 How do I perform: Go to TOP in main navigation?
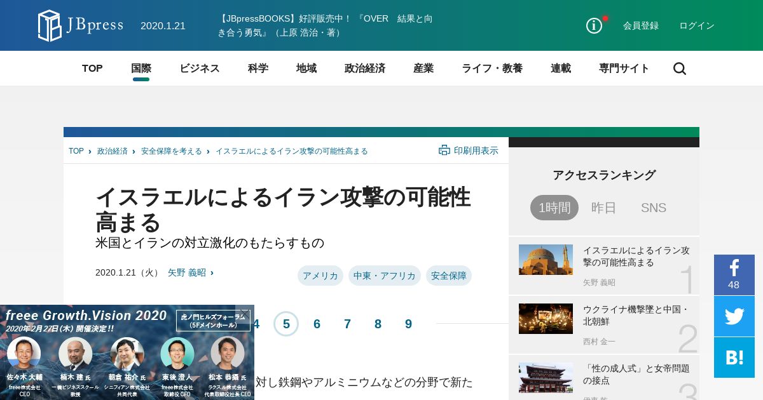(92, 69)
